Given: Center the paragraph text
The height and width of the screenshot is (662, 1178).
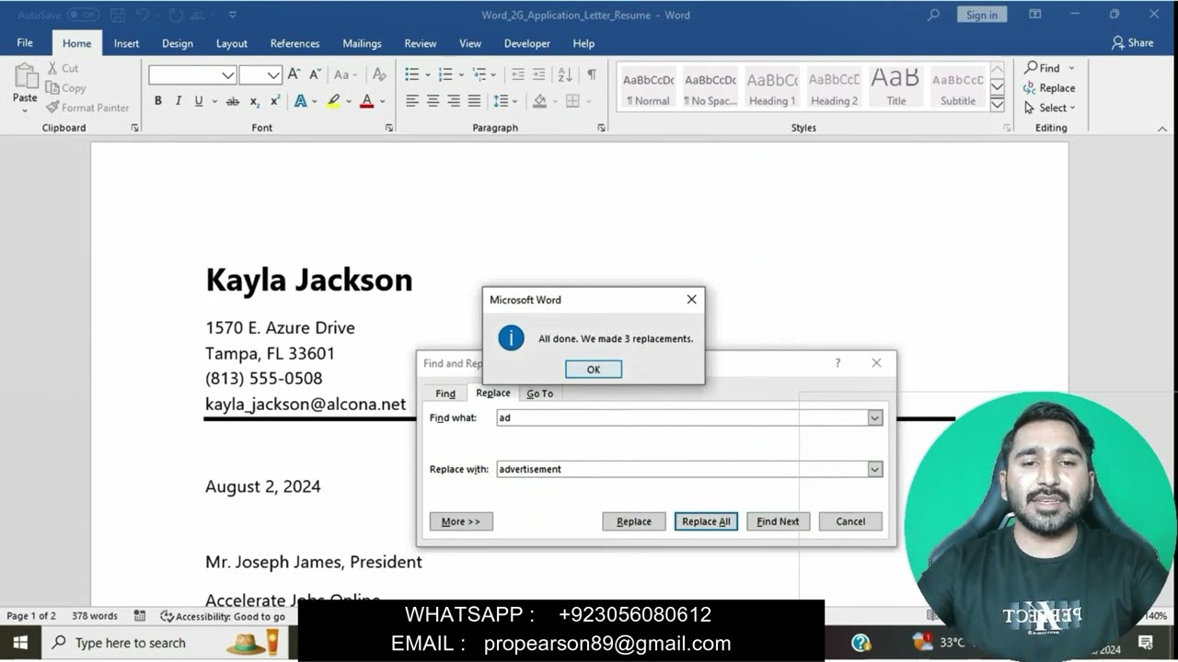Looking at the screenshot, I should [x=433, y=101].
